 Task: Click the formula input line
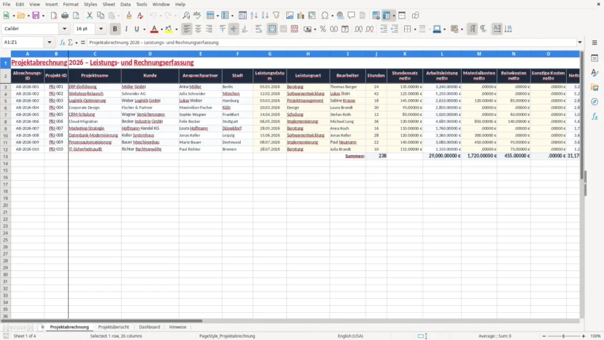331,42
